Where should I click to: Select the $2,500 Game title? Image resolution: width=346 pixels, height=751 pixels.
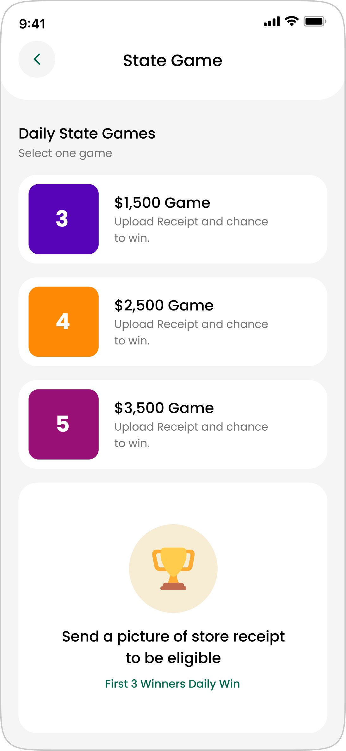(164, 305)
